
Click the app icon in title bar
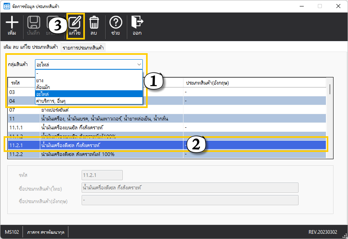click(x=6, y=6)
